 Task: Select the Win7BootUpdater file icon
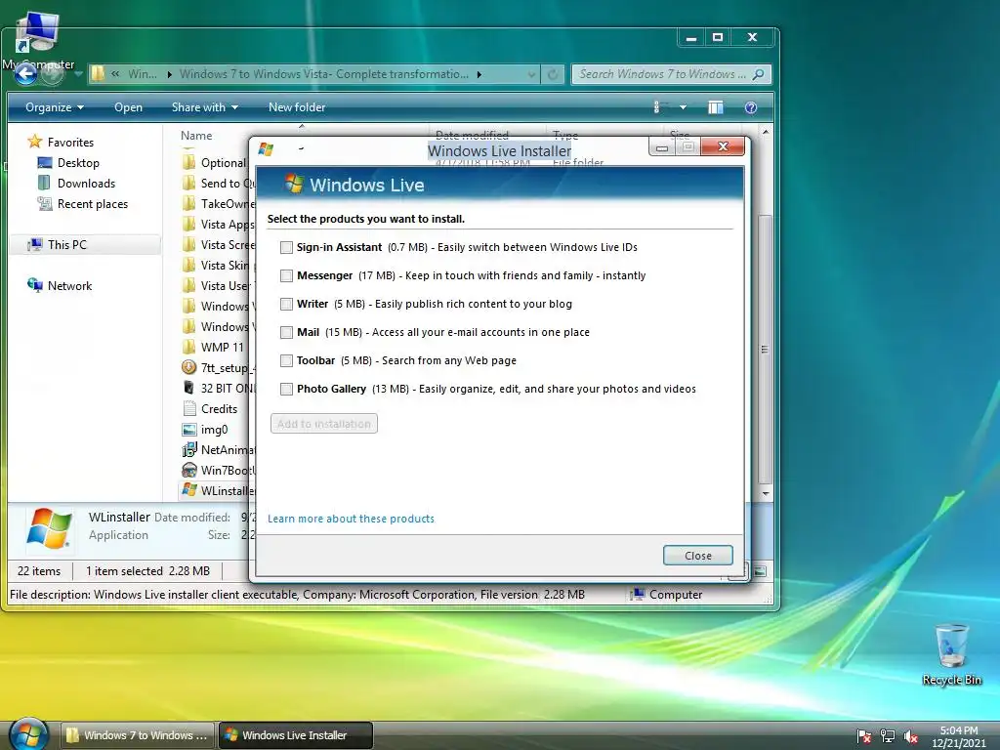[188, 470]
